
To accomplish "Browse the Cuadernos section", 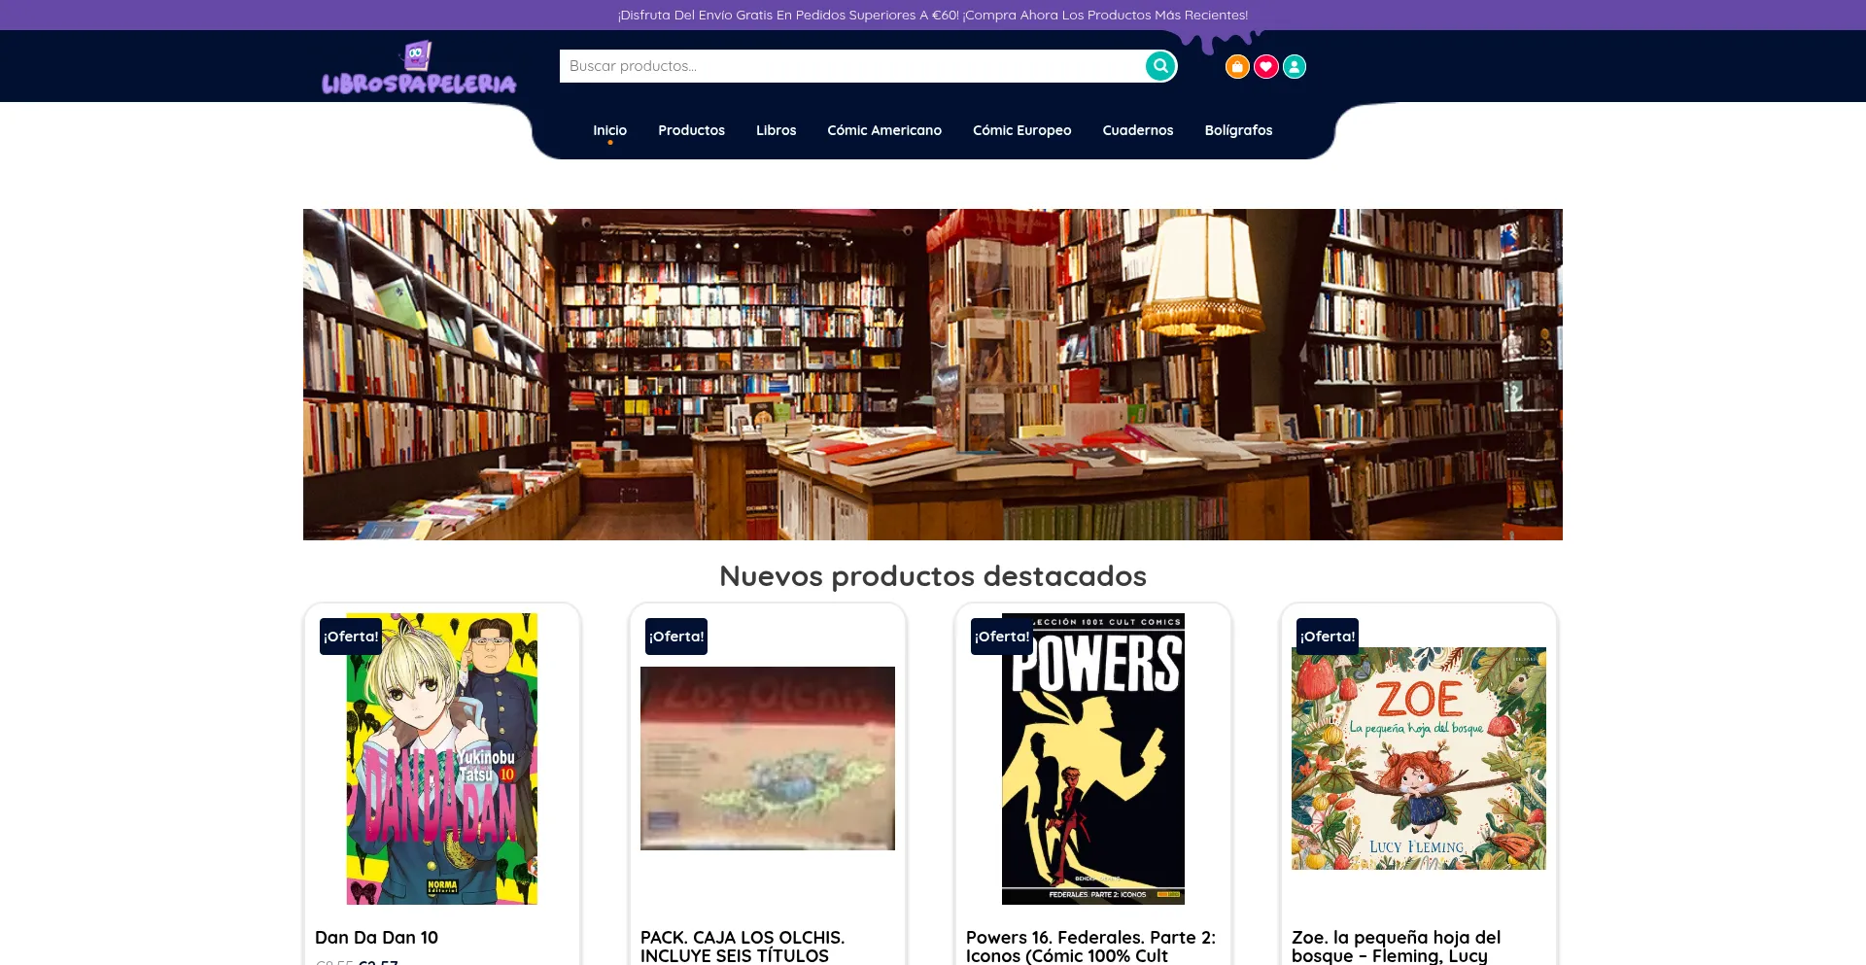I will (1137, 129).
